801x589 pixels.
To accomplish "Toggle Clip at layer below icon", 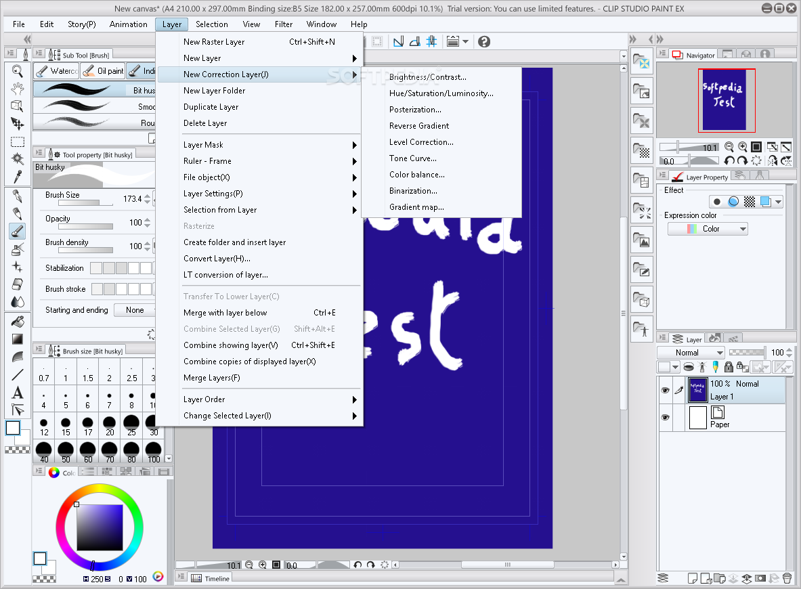I will coord(689,367).
